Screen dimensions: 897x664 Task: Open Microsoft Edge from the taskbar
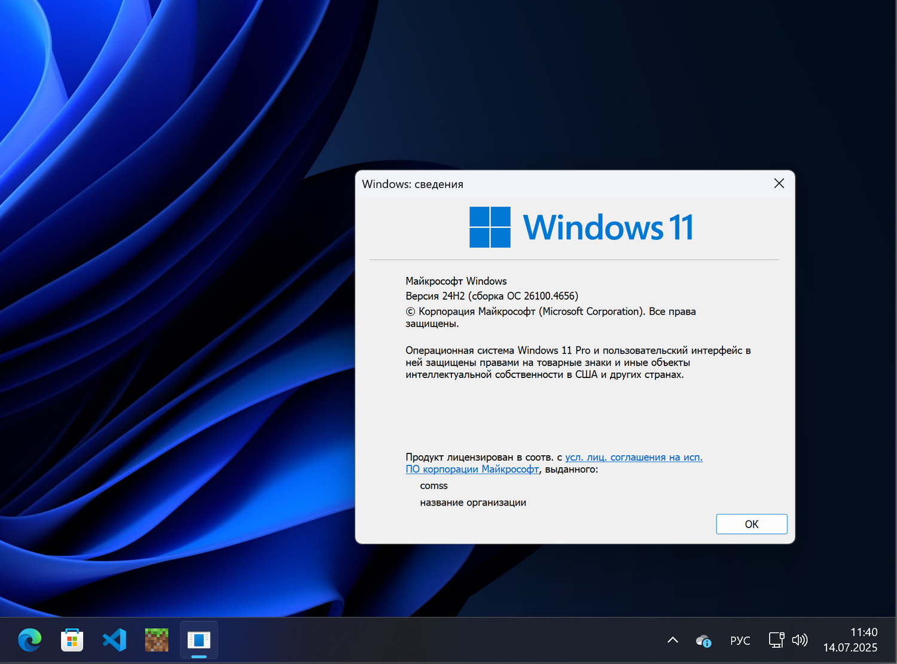click(x=30, y=640)
